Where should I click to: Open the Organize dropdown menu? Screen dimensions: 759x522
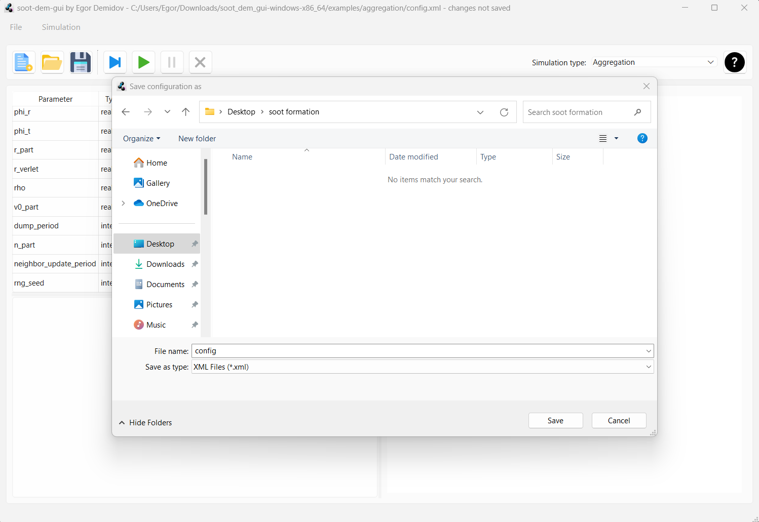coord(141,139)
